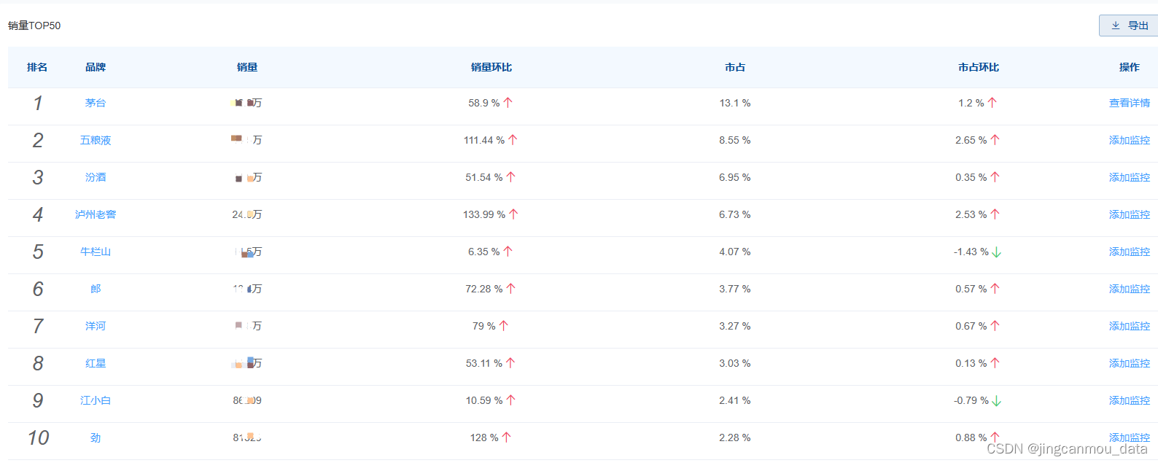
Task: Click red up arrow beside 58.9 %
Action: [x=508, y=103]
